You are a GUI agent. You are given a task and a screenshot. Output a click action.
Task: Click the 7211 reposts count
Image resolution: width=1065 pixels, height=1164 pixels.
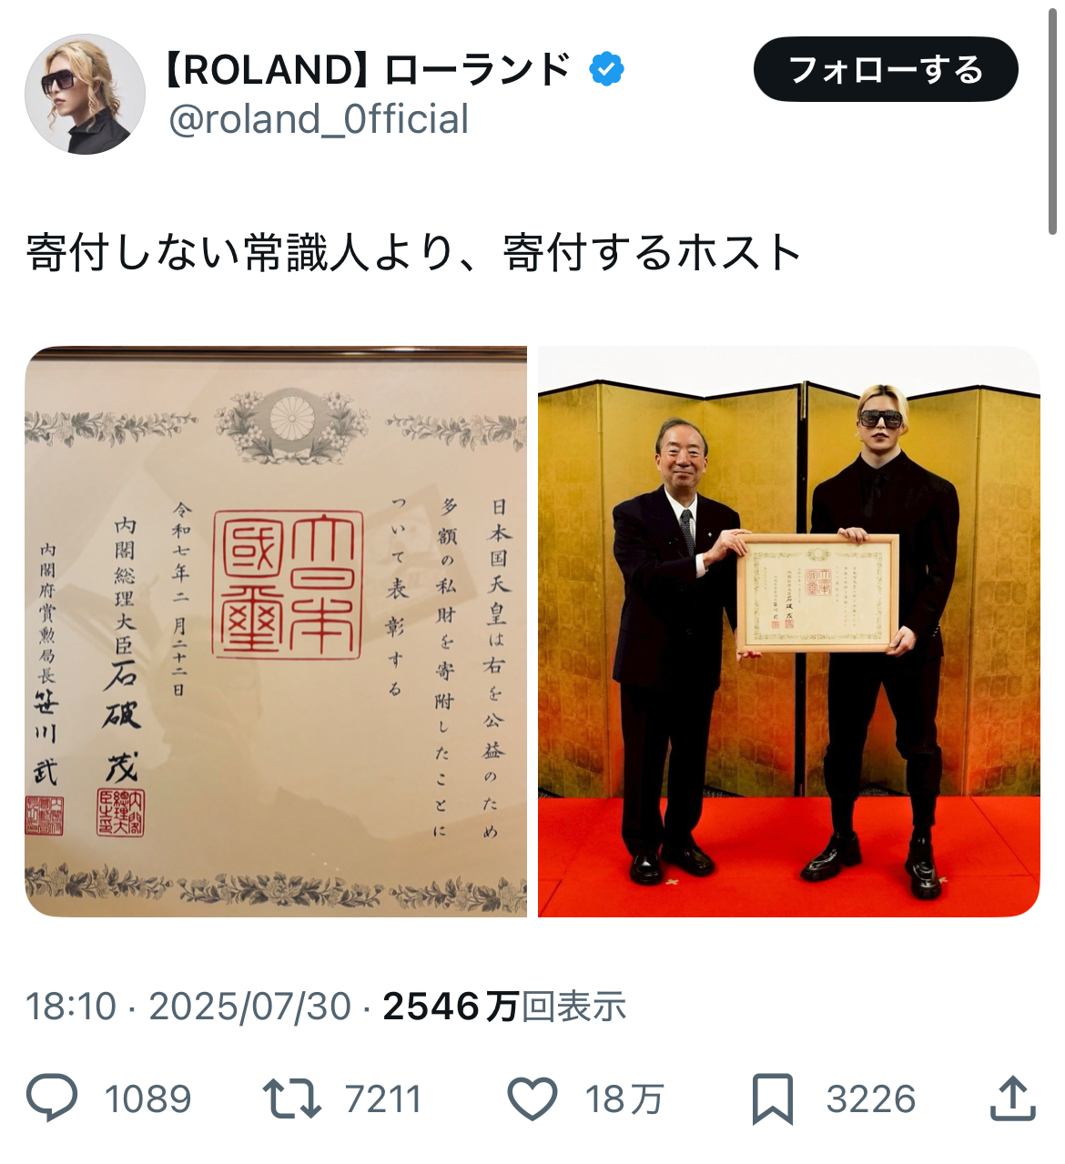click(x=383, y=1099)
